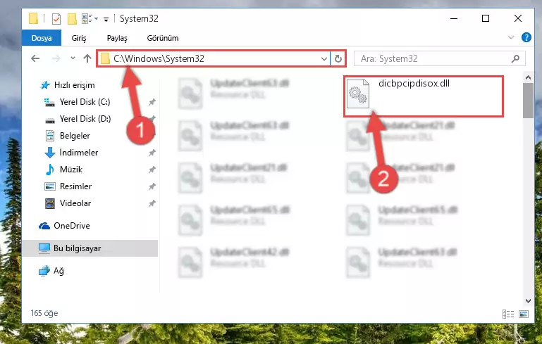Click the search magnifier icon
The image size is (542, 344).
515,58
